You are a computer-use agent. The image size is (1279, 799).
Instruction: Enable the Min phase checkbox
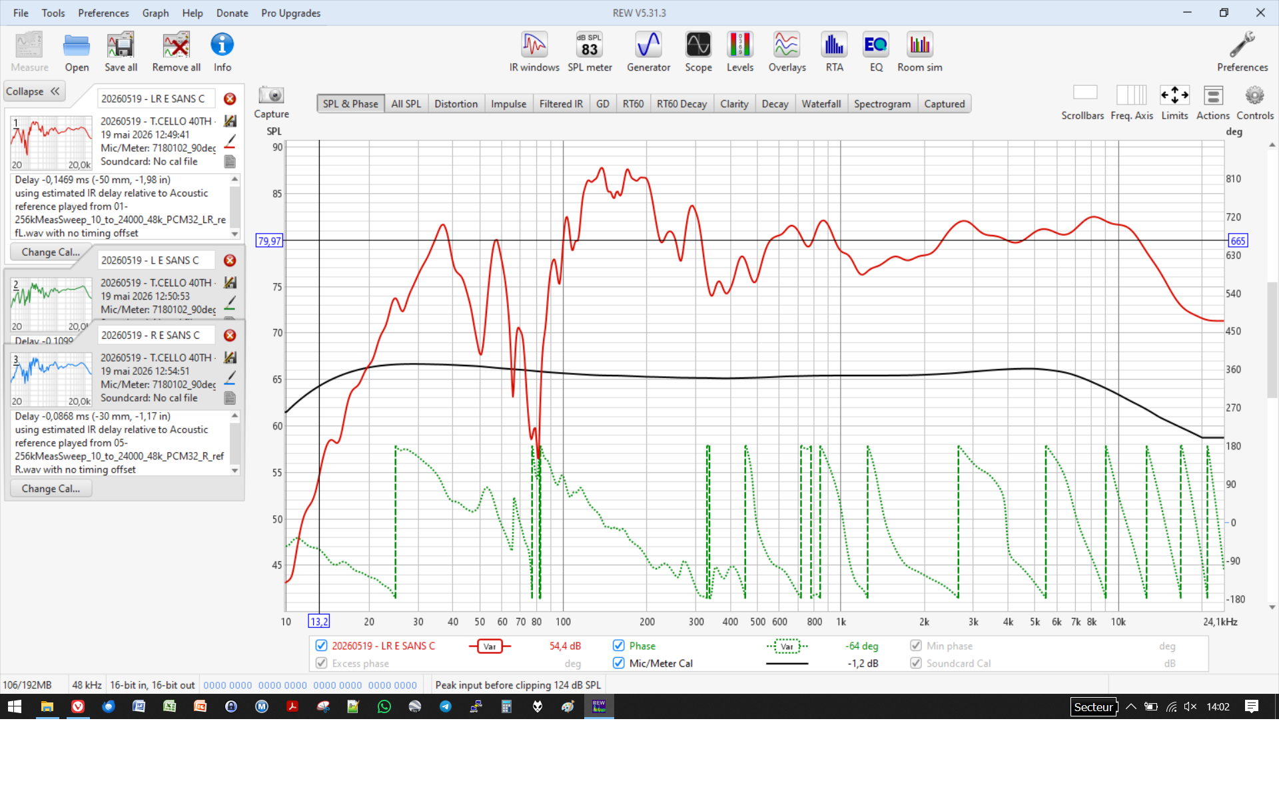click(916, 646)
